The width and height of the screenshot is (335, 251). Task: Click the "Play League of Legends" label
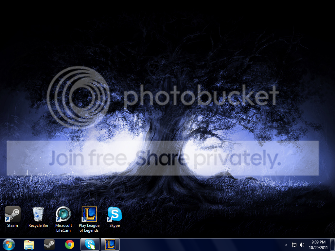click(89, 228)
